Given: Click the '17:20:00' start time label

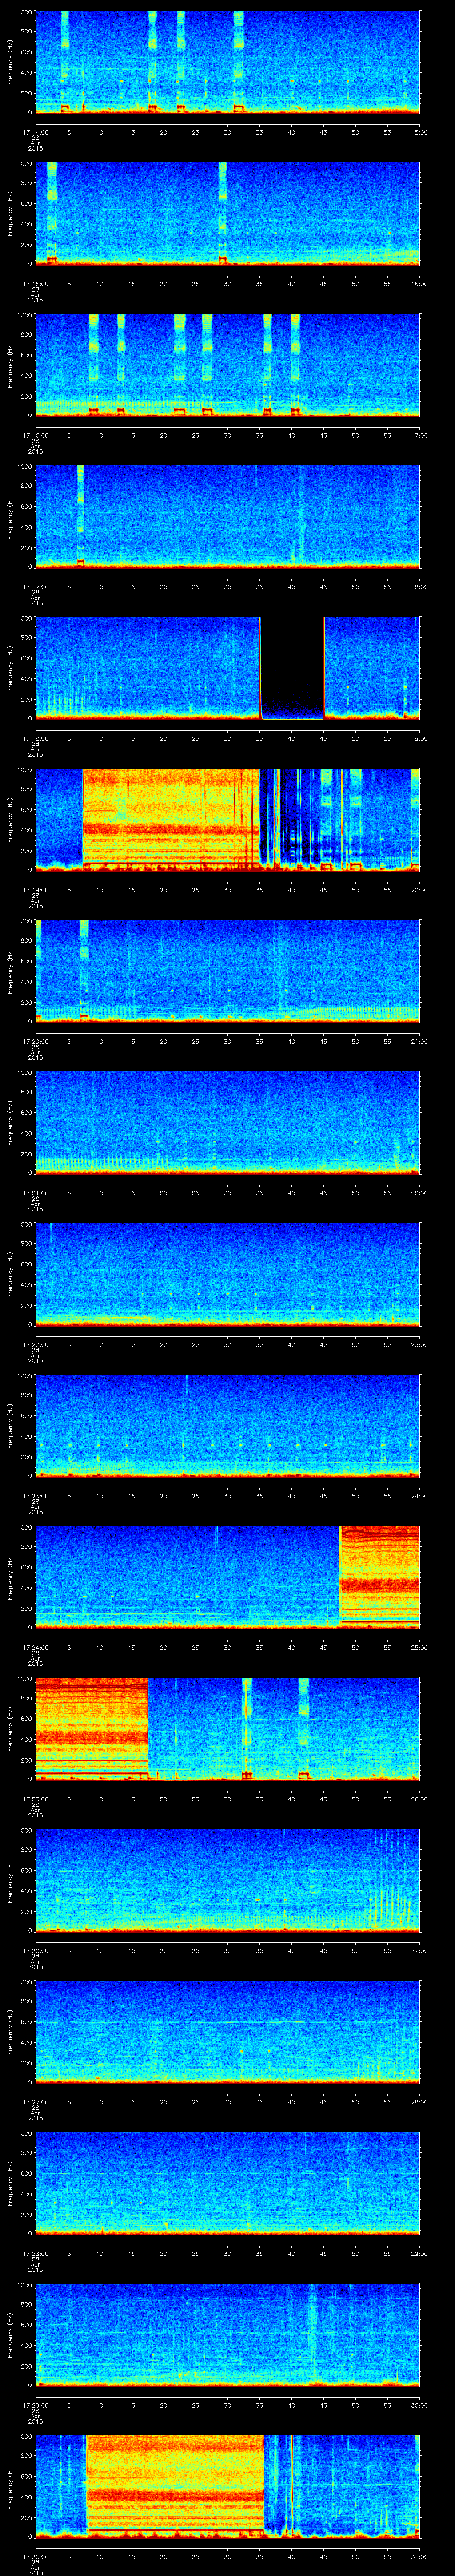Looking at the screenshot, I should (35, 1041).
